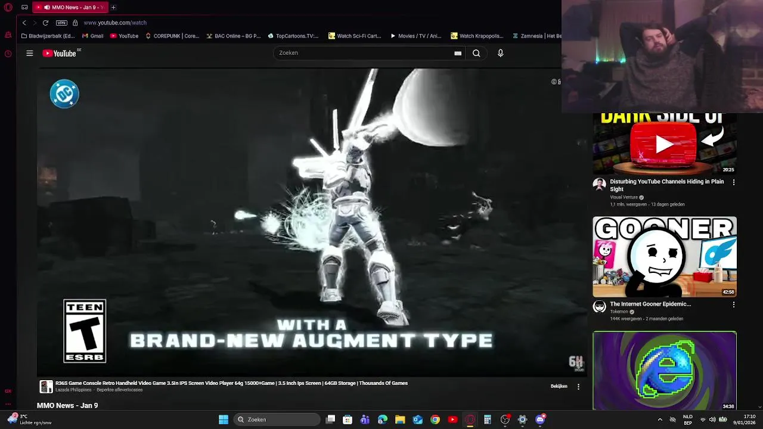Start voice search with microphone
This screenshot has width=763, height=429.
[x=500, y=53]
